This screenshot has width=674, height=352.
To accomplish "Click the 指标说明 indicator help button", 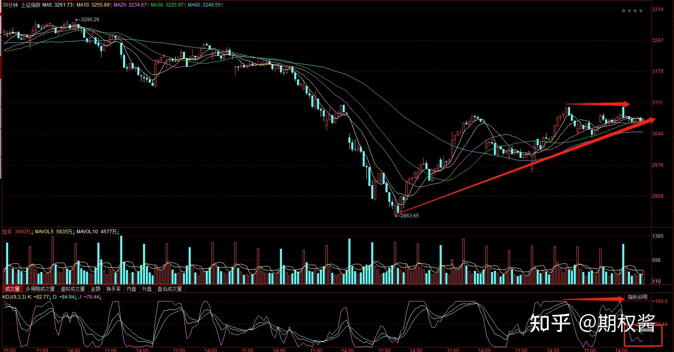I will coord(637,297).
